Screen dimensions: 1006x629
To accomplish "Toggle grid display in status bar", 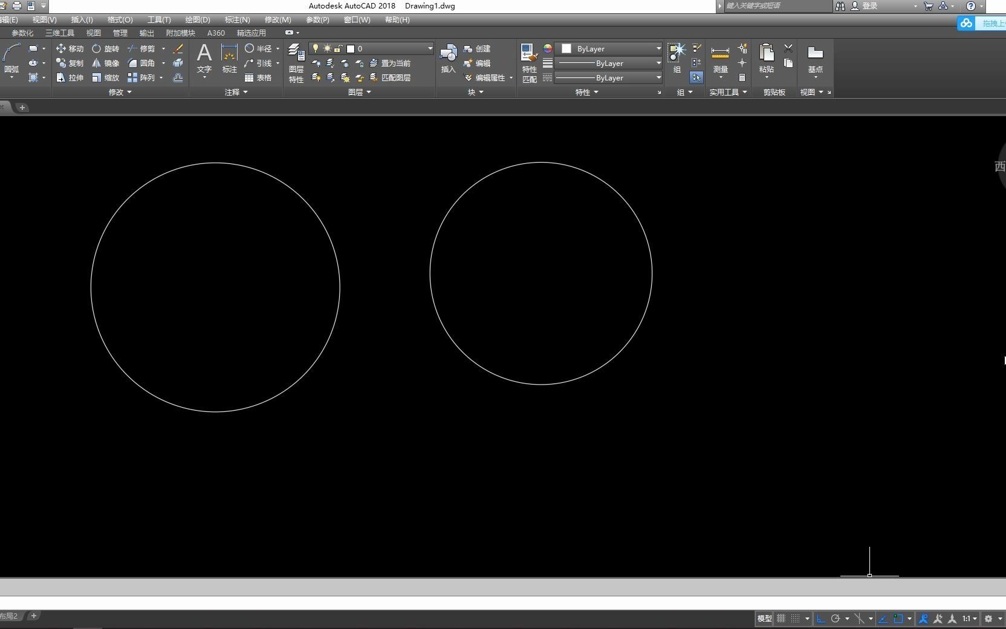I will point(781,618).
